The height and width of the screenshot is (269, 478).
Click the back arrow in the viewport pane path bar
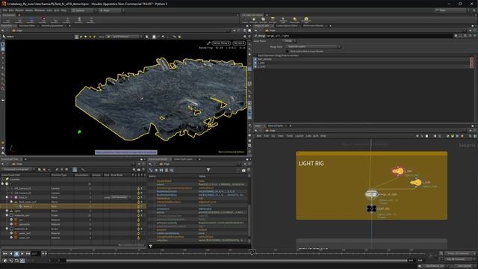click(x=3, y=31)
